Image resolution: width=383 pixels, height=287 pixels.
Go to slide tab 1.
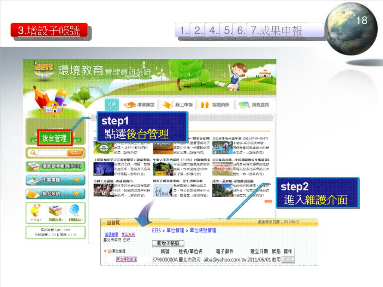click(183, 31)
